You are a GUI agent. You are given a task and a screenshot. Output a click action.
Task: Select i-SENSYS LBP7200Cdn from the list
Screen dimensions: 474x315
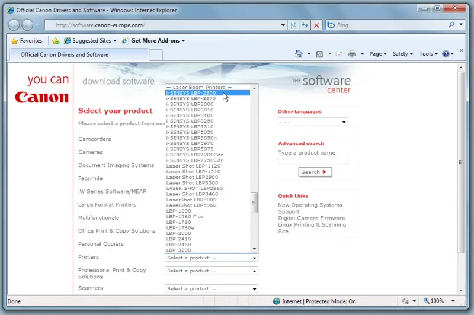tap(208, 155)
